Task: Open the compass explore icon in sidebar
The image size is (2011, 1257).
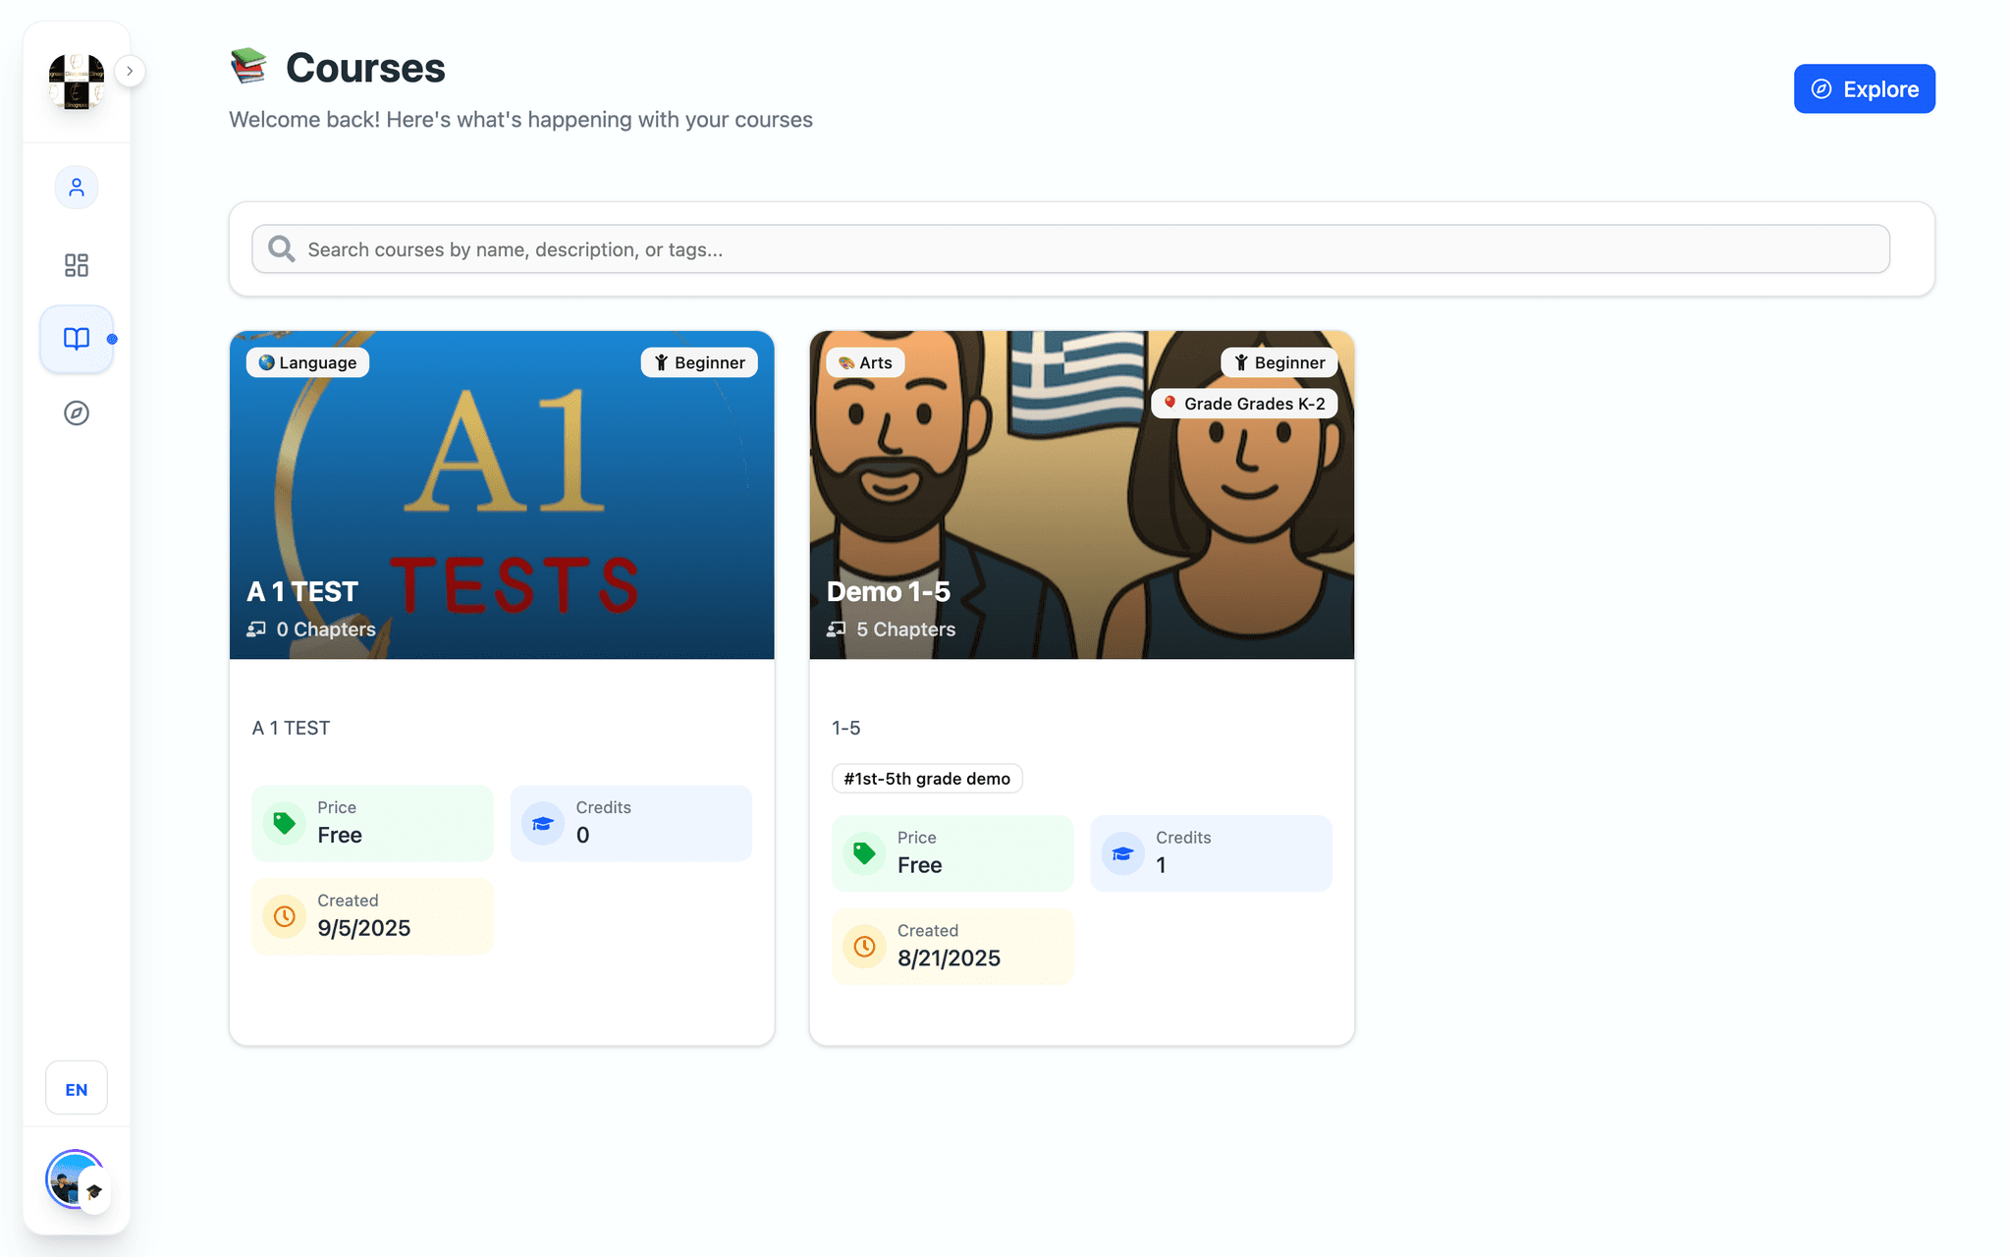Action: [77, 413]
